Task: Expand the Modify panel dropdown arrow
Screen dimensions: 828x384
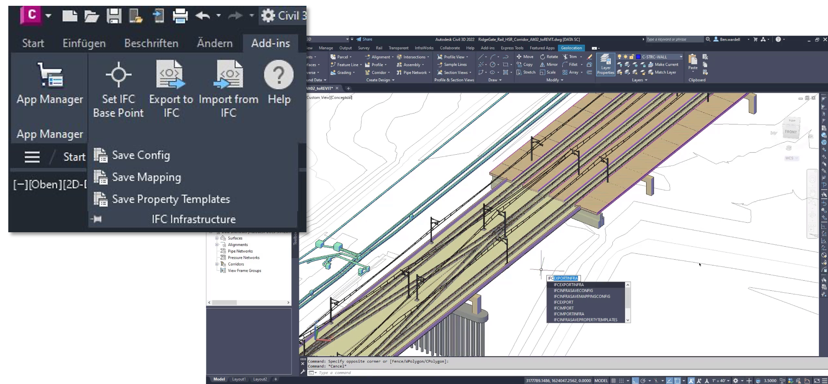Action: pyautogui.click(x=562, y=80)
